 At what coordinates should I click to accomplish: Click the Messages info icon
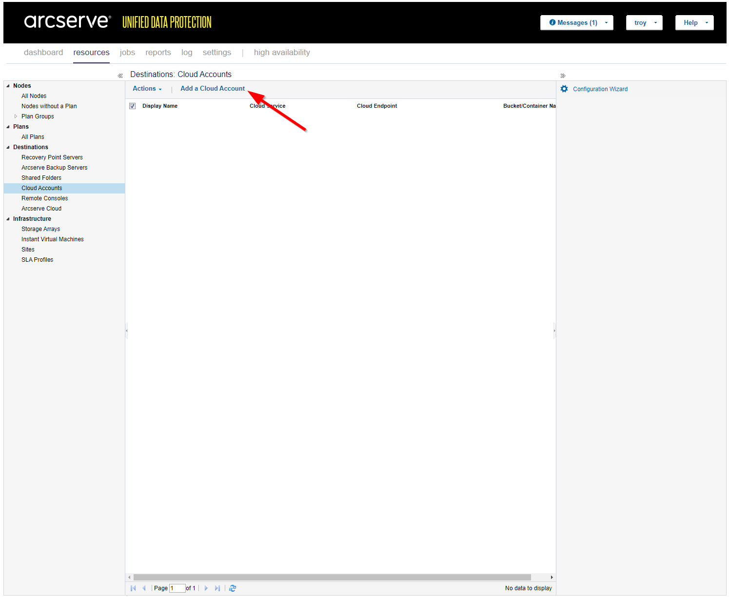point(552,22)
